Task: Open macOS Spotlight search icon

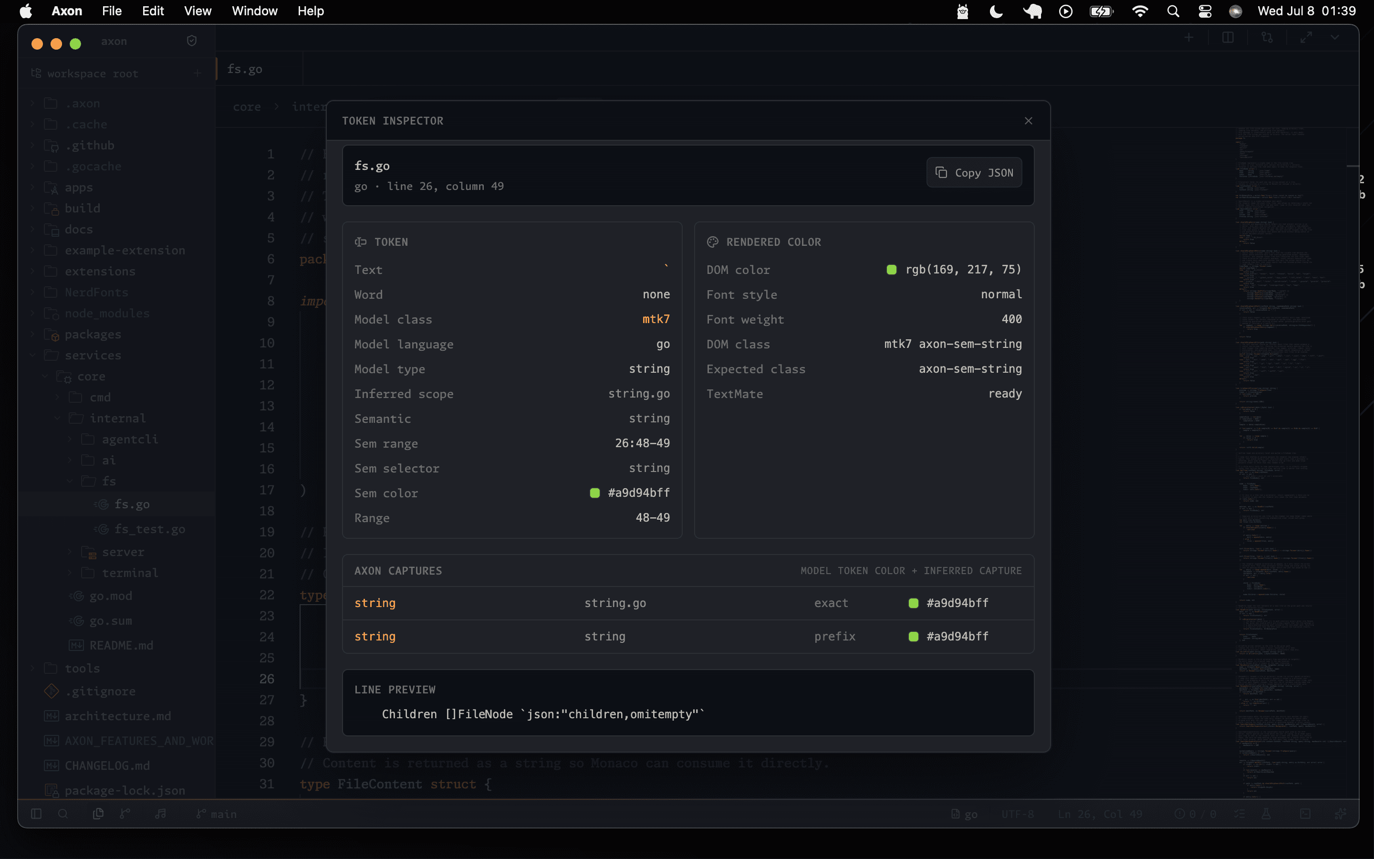Action: click(1173, 11)
